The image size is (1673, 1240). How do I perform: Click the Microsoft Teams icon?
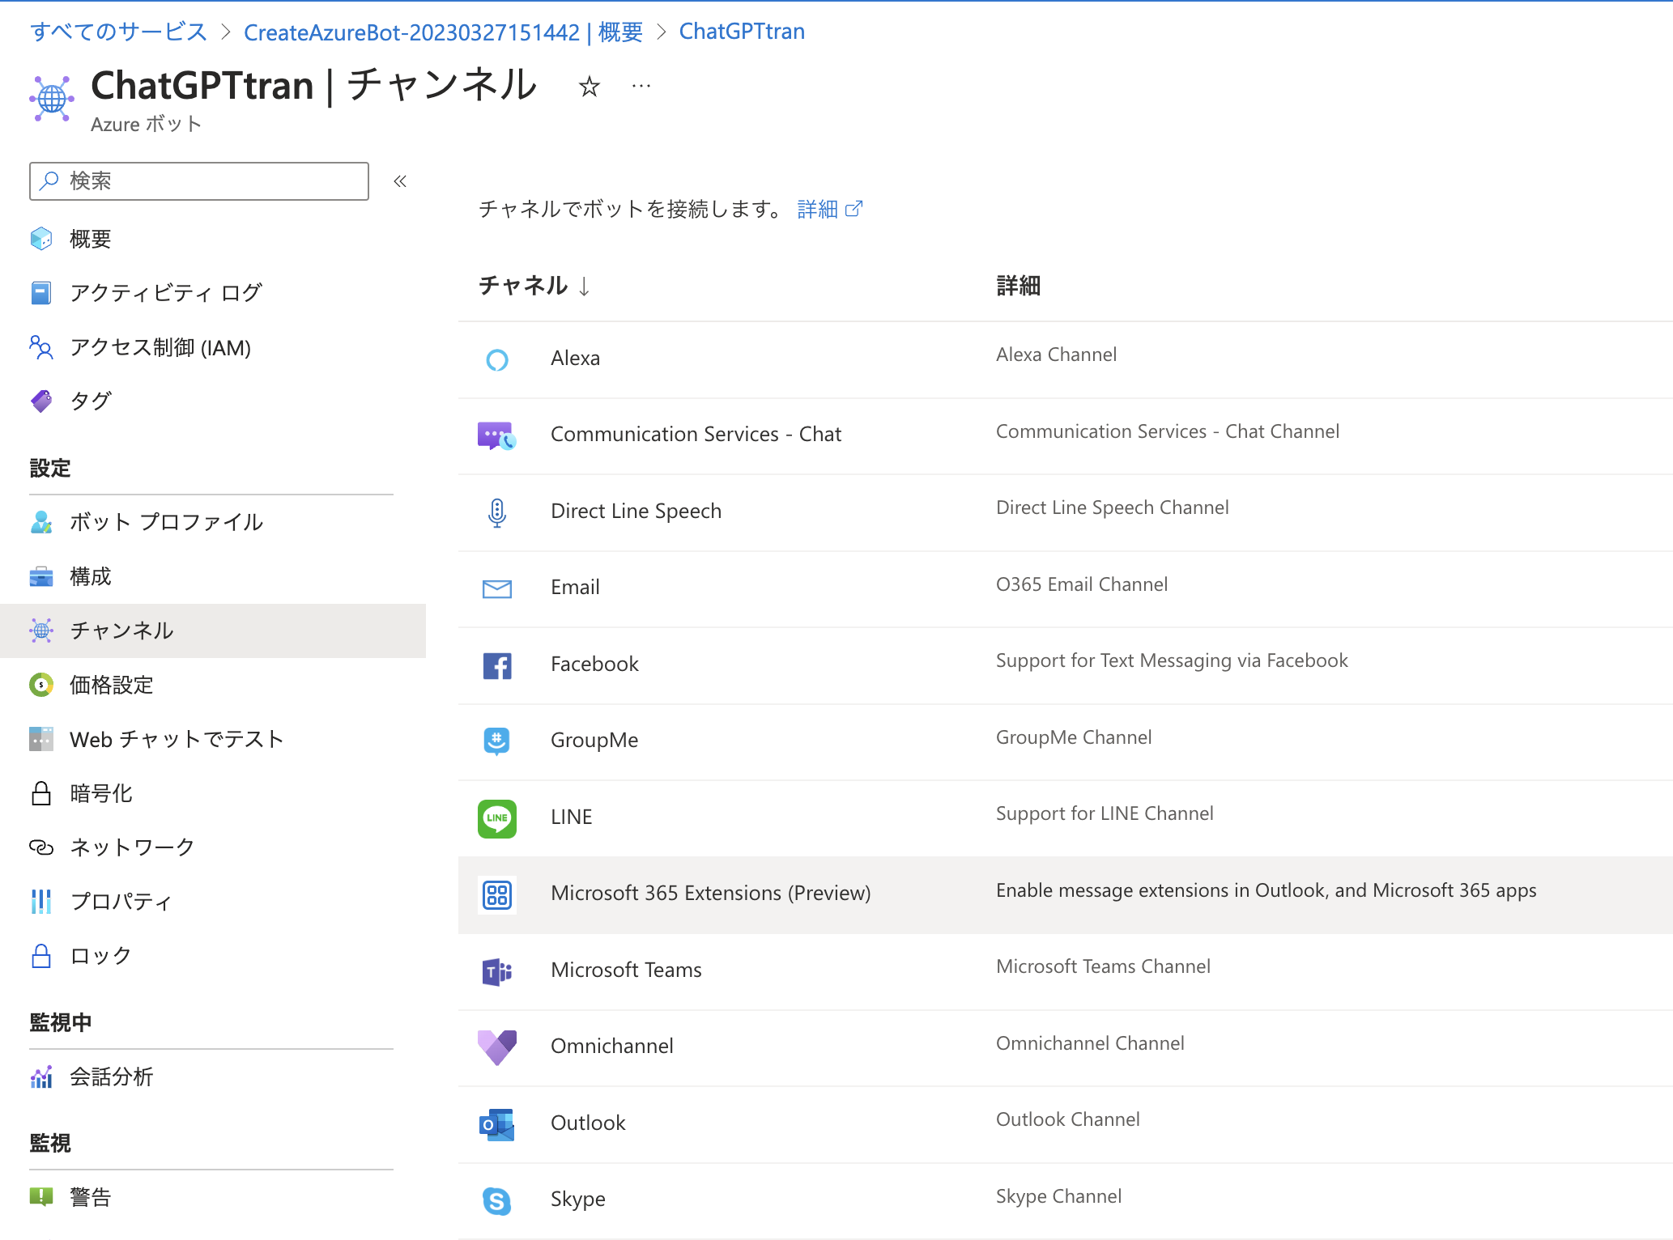[496, 971]
